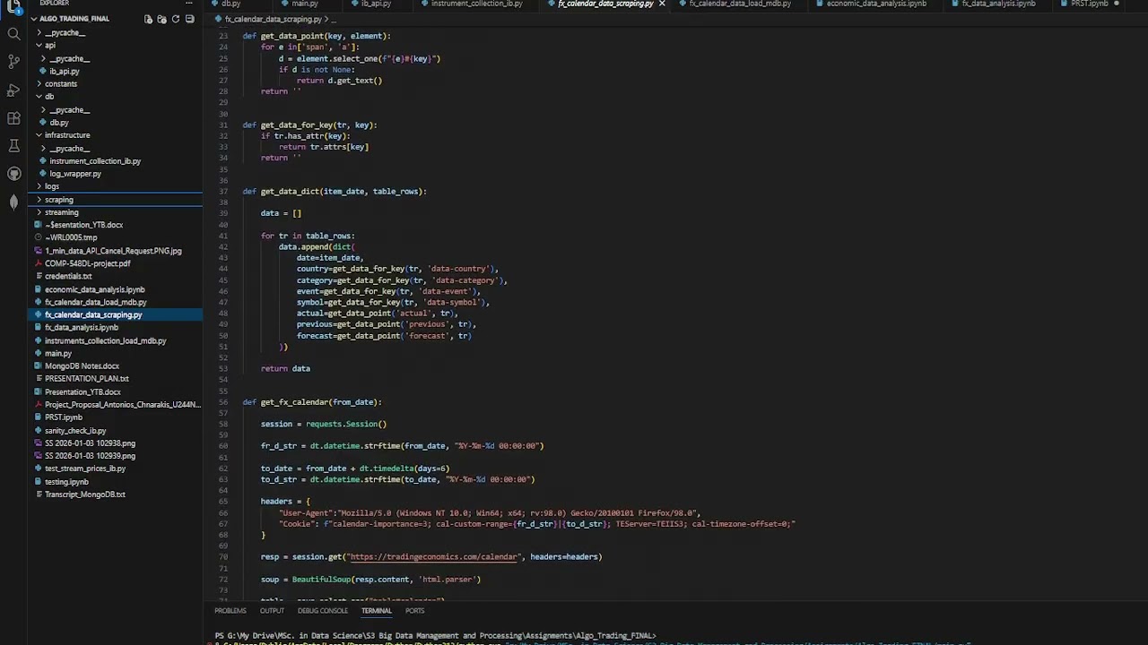Open testing.ipynb in the file tree
Image resolution: width=1148 pixels, height=645 pixels.
point(66,482)
